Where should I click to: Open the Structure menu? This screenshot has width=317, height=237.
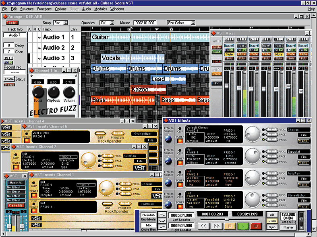click(27, 9)
